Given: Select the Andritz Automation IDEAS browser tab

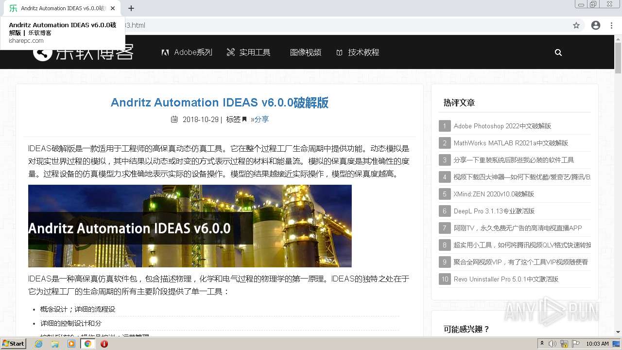Looking at the screenshot, I should click(x=62, y=8).
